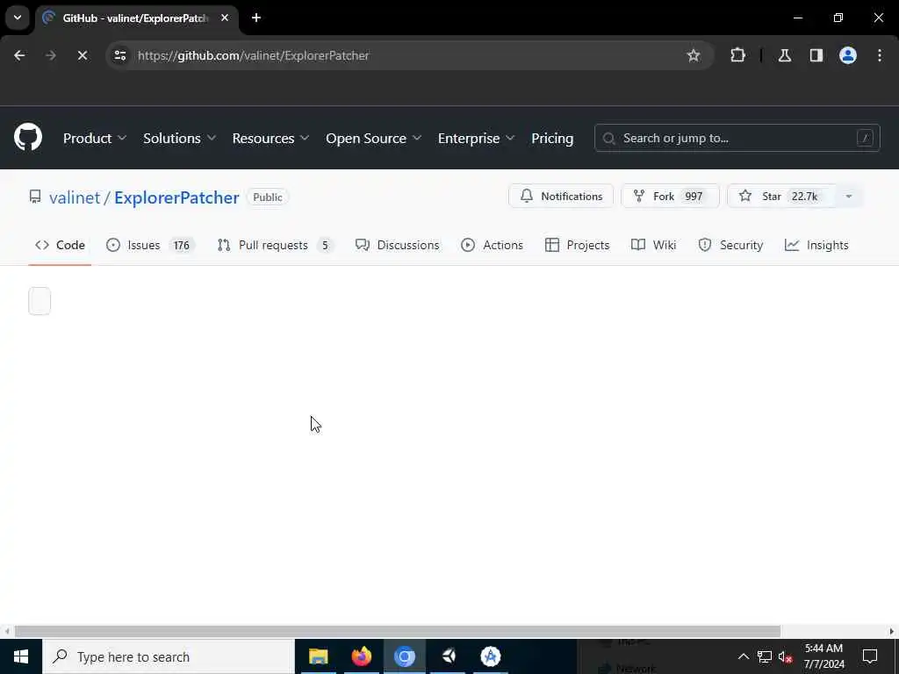The image size is (899, 674).
Task: Switch to the Code tab
Action: [60, 245]
